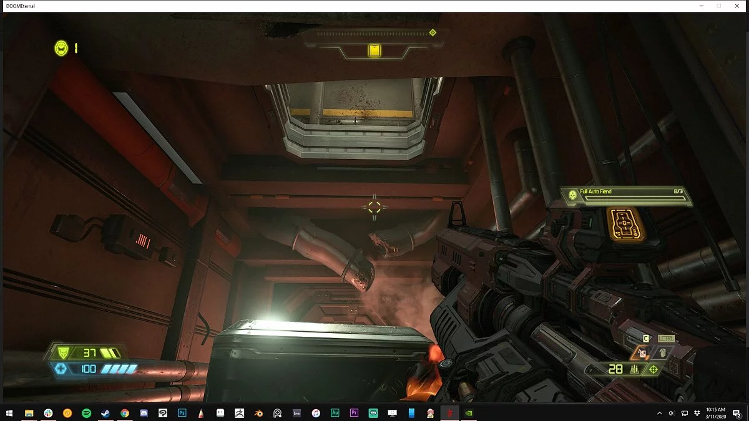This screenshot has width=749, height=421.
Task: Launch Blender from the taskbar
Action: point(258,413)
